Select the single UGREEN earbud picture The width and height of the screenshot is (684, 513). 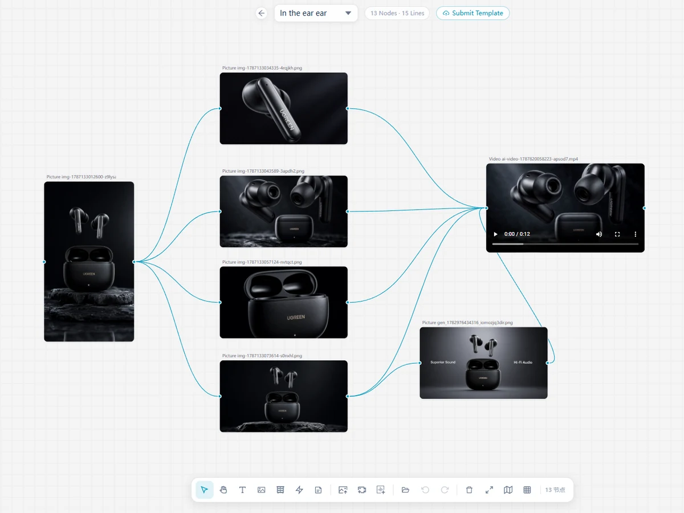[x=284, y=108]
